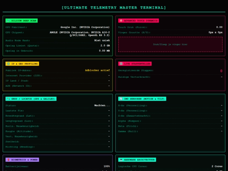Click the 'Internet Provider (ISP):' label
Screen dimensions: 228x171
point(24,76)
